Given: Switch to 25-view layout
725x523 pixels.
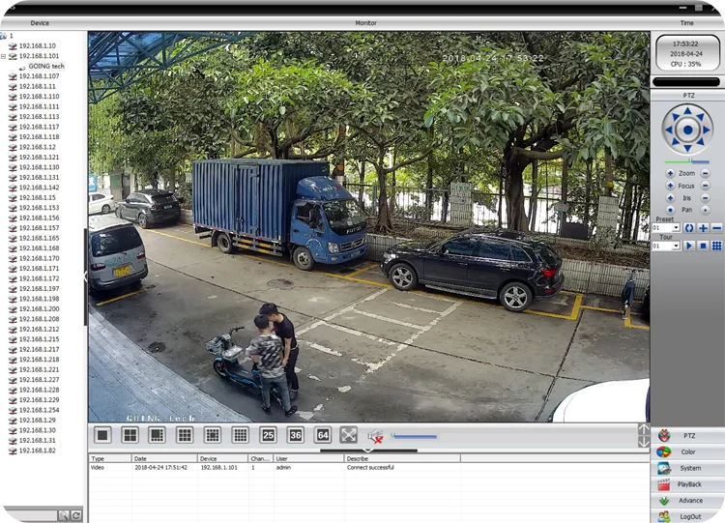Looking at the screenshot, I should pos(268,435).
